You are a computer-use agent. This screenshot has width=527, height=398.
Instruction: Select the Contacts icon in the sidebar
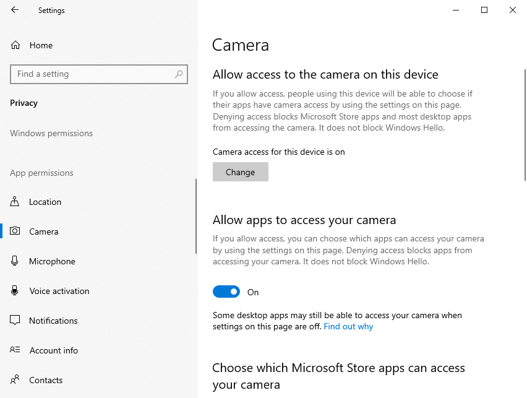coord(14,380)
